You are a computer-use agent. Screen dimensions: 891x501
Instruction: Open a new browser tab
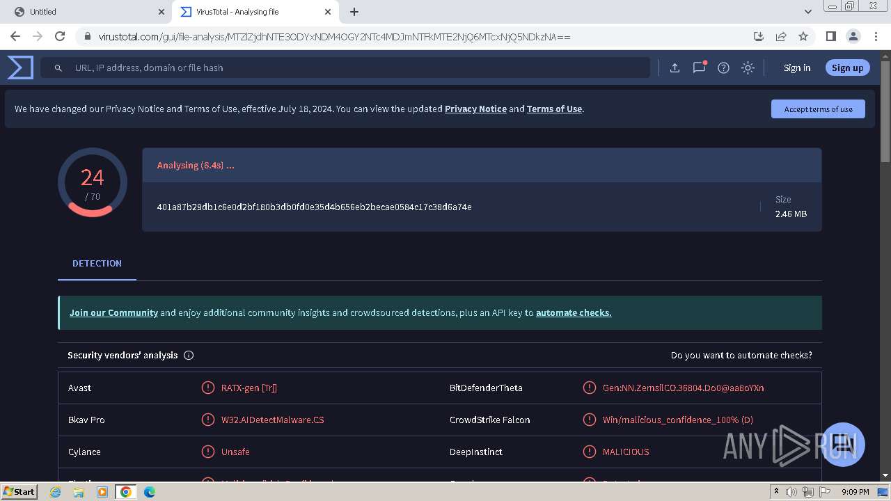pyautogui.click(x=354, y=12)
